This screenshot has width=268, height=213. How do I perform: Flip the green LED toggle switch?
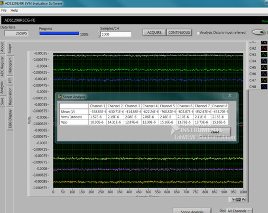(x=258, y=32)
